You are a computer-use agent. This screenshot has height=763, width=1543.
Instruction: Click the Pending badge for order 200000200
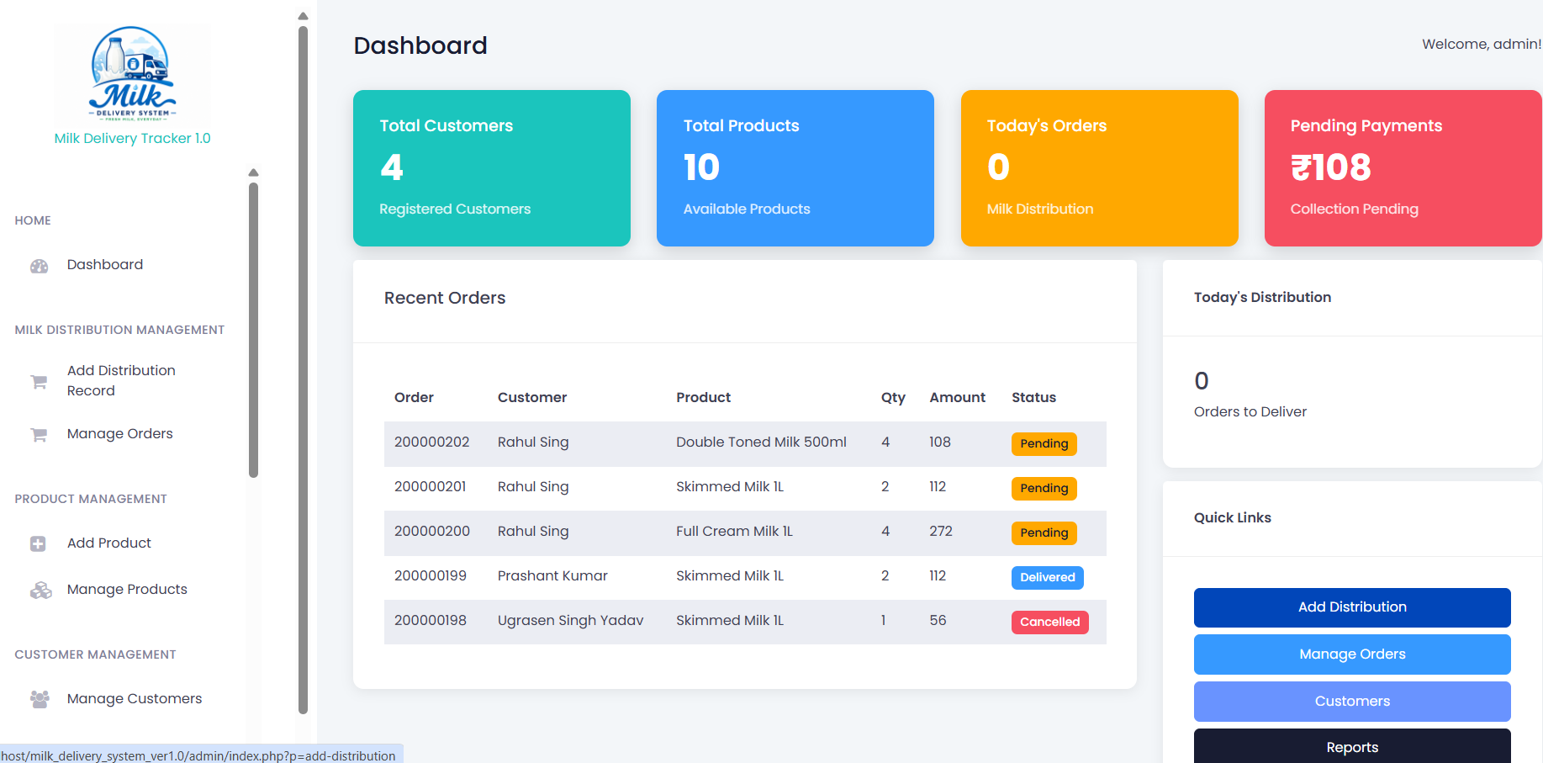click(1044, 533)
